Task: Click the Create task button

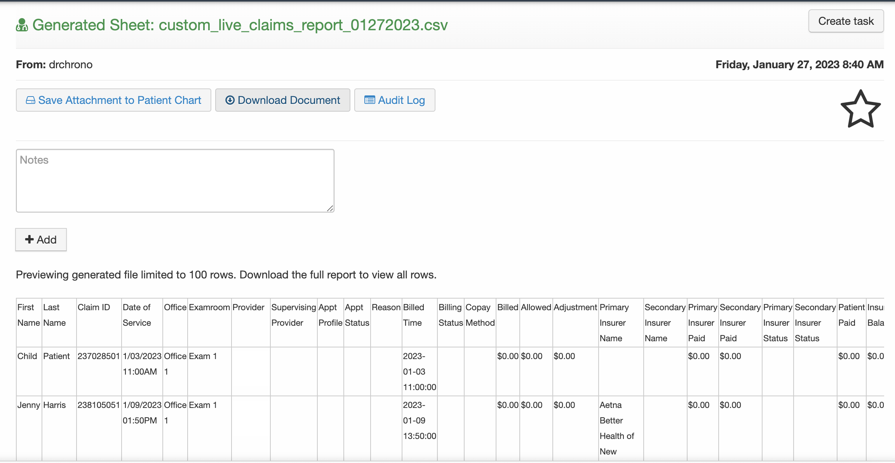Action: point(846,21)
